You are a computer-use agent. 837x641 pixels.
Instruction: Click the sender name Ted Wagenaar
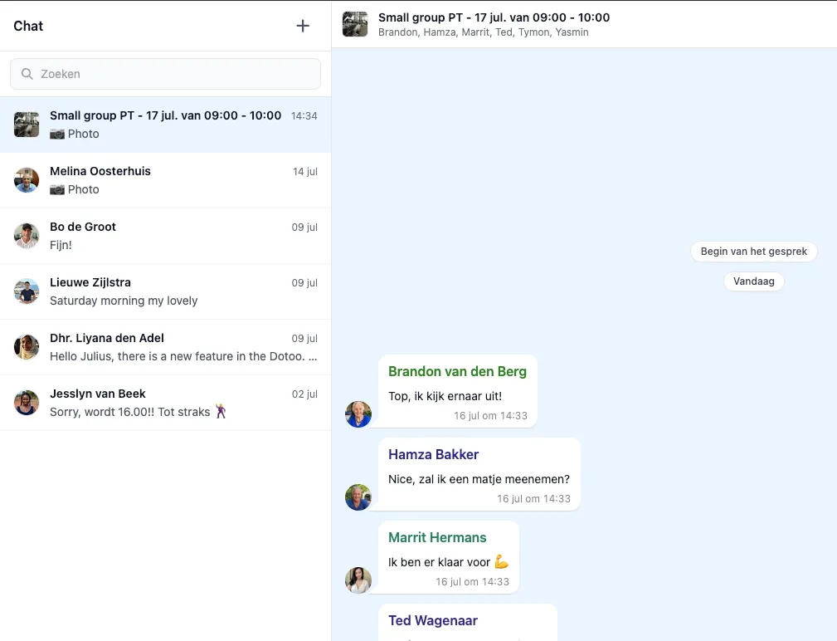433,620
